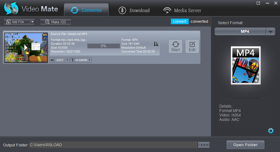The height and width of the screenshot is (152, 280).
Task: Minimize the Video Mate window
Action: point(267,3)
